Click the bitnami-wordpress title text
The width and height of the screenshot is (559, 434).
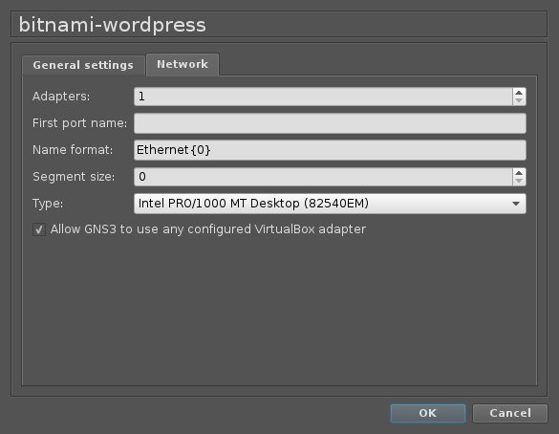tap(113, 25)
